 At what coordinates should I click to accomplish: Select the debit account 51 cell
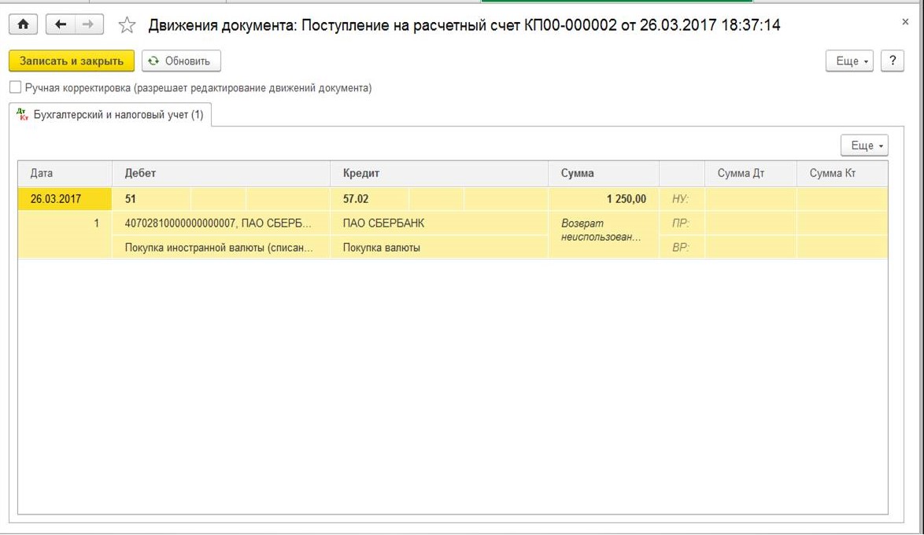(152, 199)
